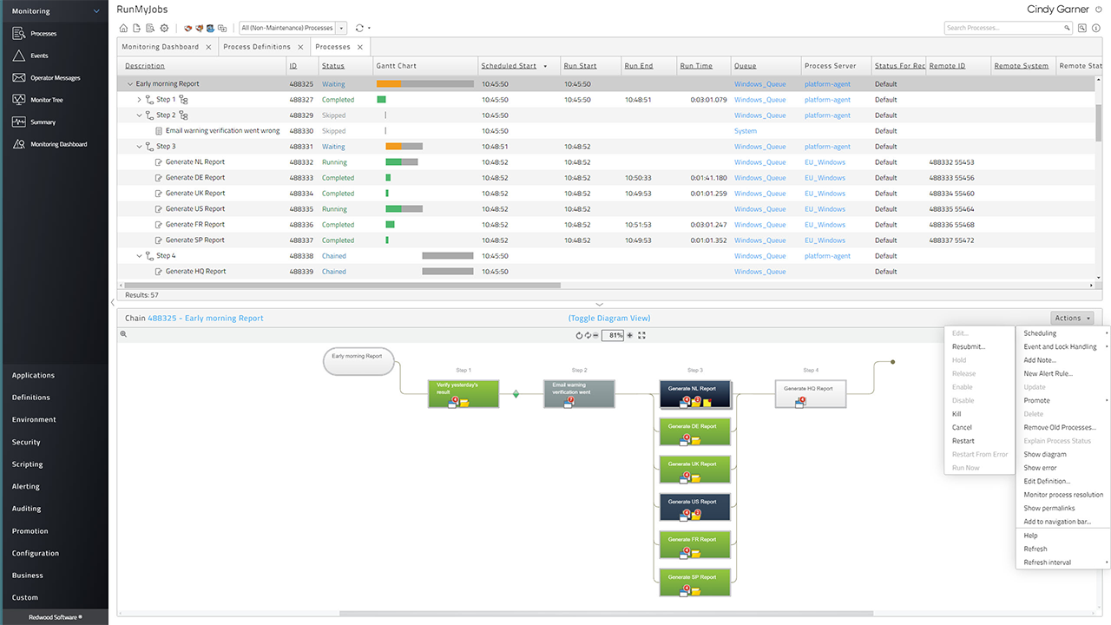The image size is (1111, 625).
Task: Expand the Step 1 tree row
Action: [x=140, y=100]
